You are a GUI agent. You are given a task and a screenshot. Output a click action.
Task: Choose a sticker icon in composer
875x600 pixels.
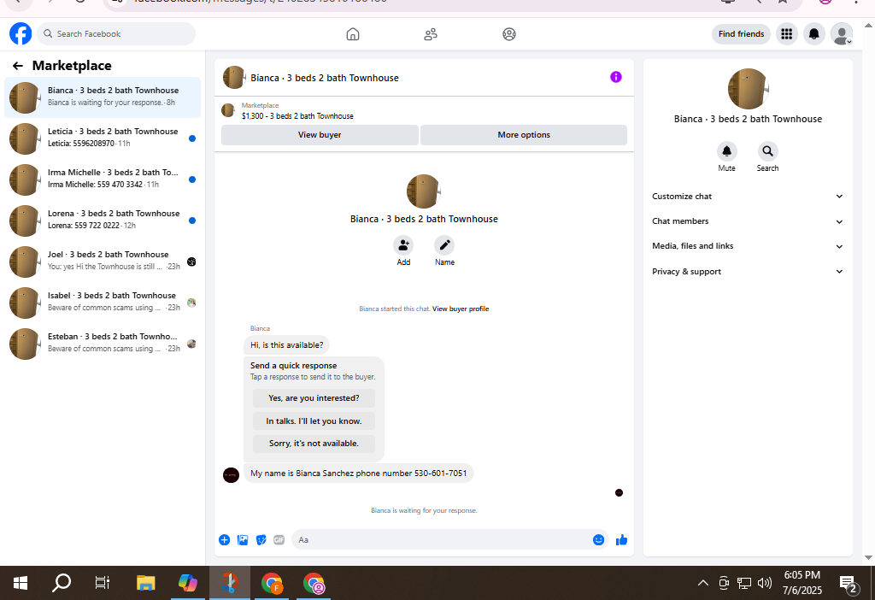pyautogui.click(x=261, y=539)
